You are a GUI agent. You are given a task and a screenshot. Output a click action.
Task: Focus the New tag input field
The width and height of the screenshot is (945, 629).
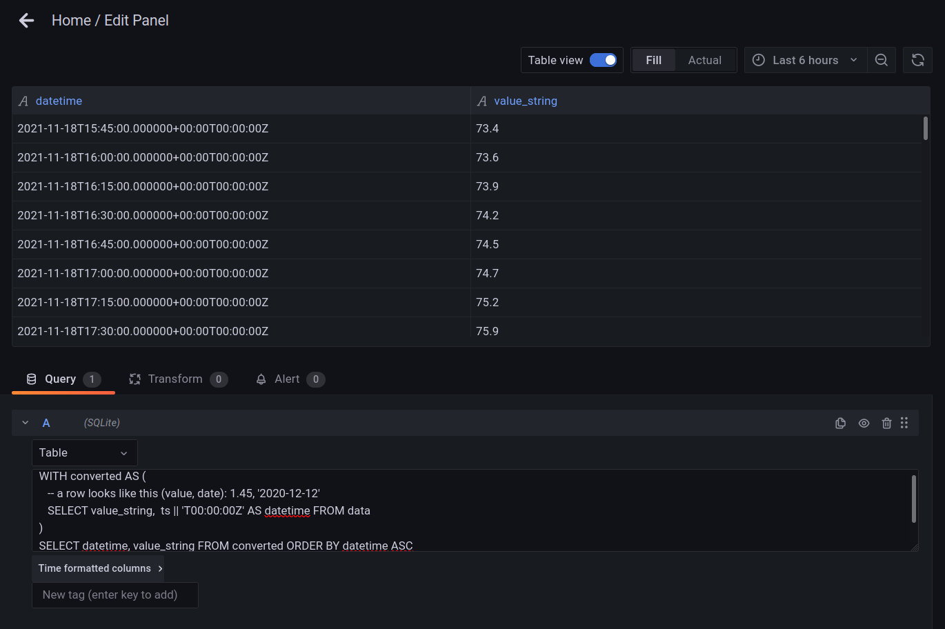[x=115, y=595]
